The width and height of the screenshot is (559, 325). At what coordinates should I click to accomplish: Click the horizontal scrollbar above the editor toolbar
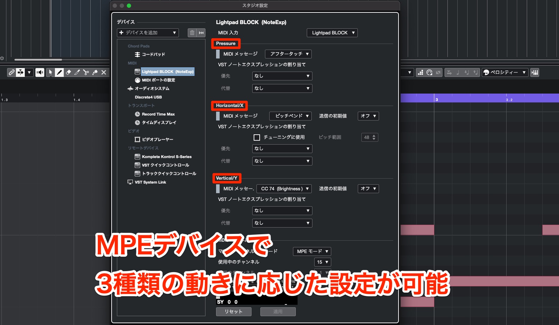(38, 60)
